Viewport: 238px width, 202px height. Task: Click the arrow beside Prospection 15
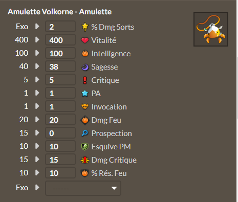(x=37, y=132)
